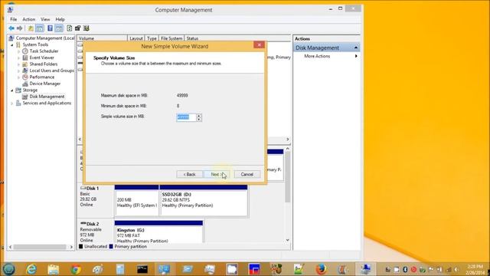Click the toolbar icon right of Refresh
Viewport: 490px width, 276px height.
pos(77,28)
